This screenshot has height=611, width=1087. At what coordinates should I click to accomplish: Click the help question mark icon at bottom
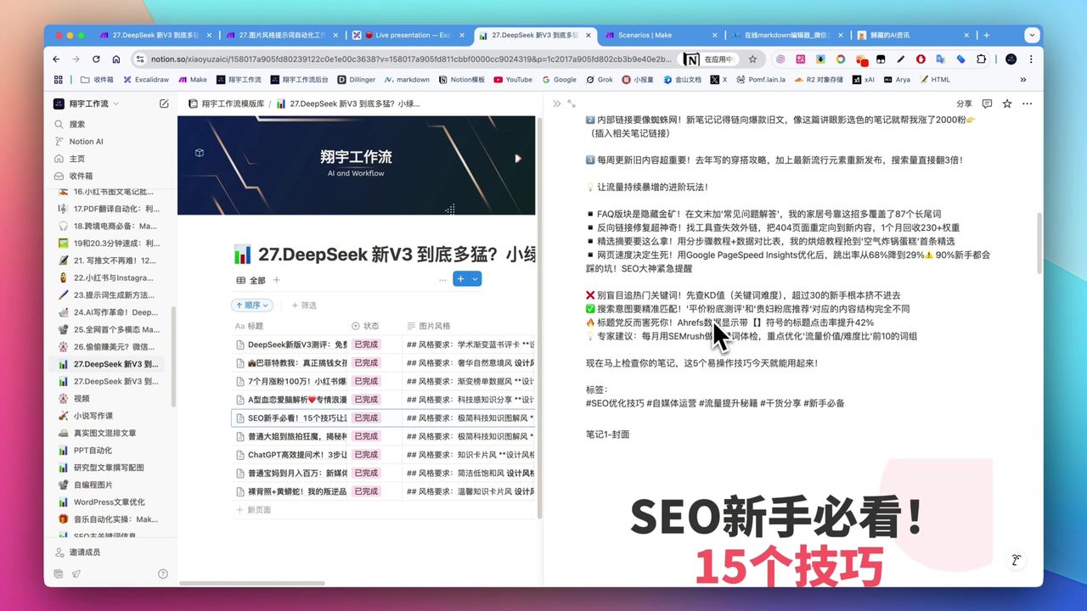click(x=163, y=574)
